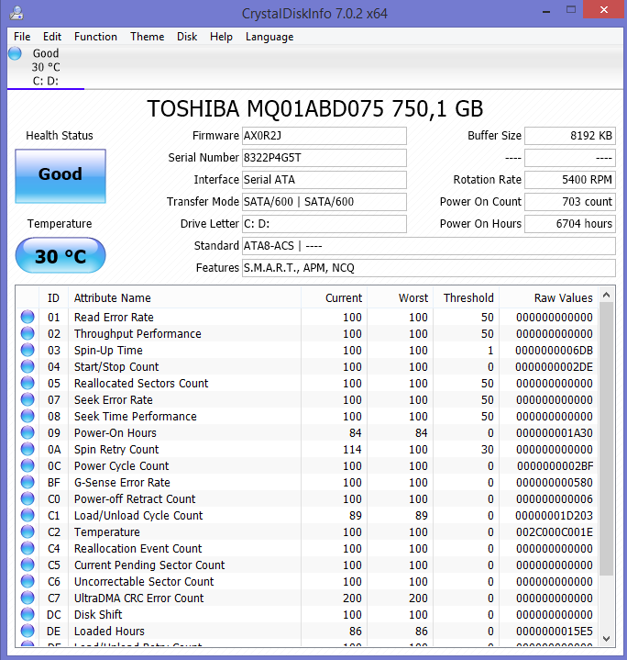Click status orb for Spin Retry Count
627x660 pixels.
pos(27,449)
